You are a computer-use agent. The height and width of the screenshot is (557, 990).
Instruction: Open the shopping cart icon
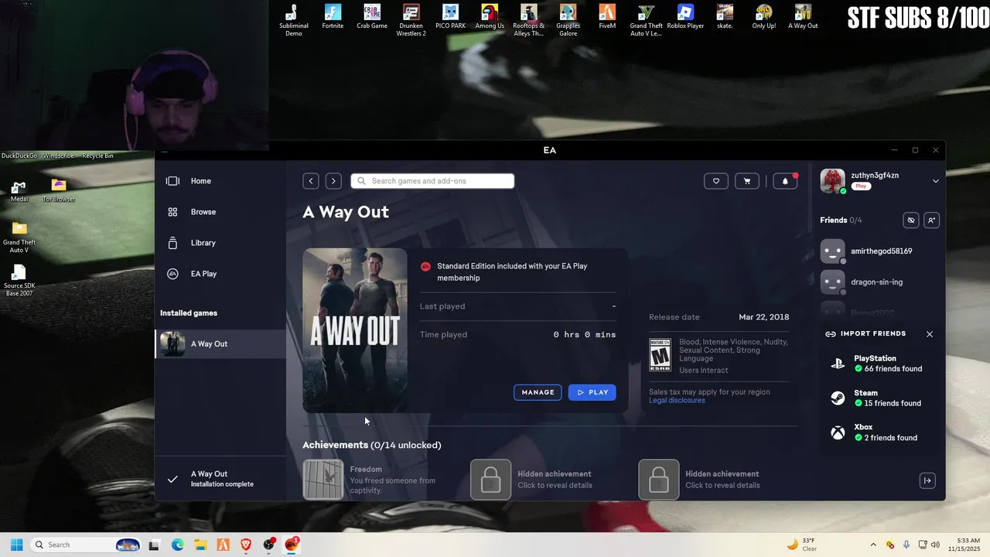tap(747, 181)
